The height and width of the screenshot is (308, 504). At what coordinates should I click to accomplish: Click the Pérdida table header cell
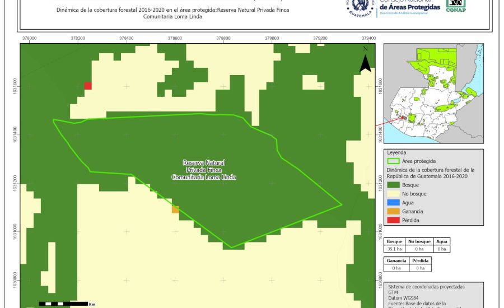tap(421, 261)
